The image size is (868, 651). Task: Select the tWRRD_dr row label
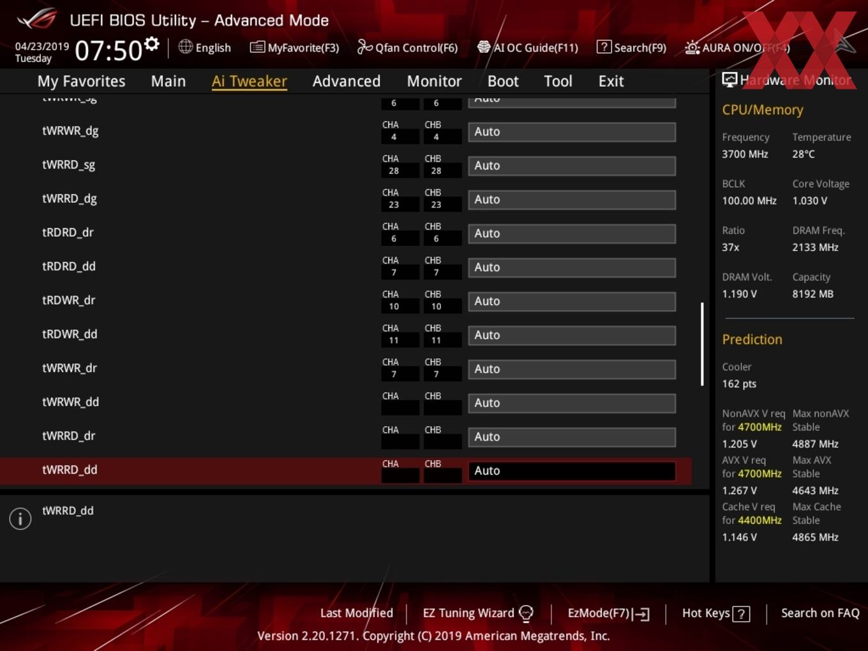pos(68,435)
